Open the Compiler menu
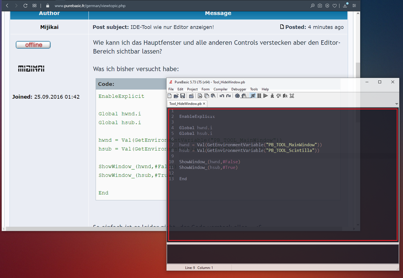The image size is (403, 278). [220, 89]
